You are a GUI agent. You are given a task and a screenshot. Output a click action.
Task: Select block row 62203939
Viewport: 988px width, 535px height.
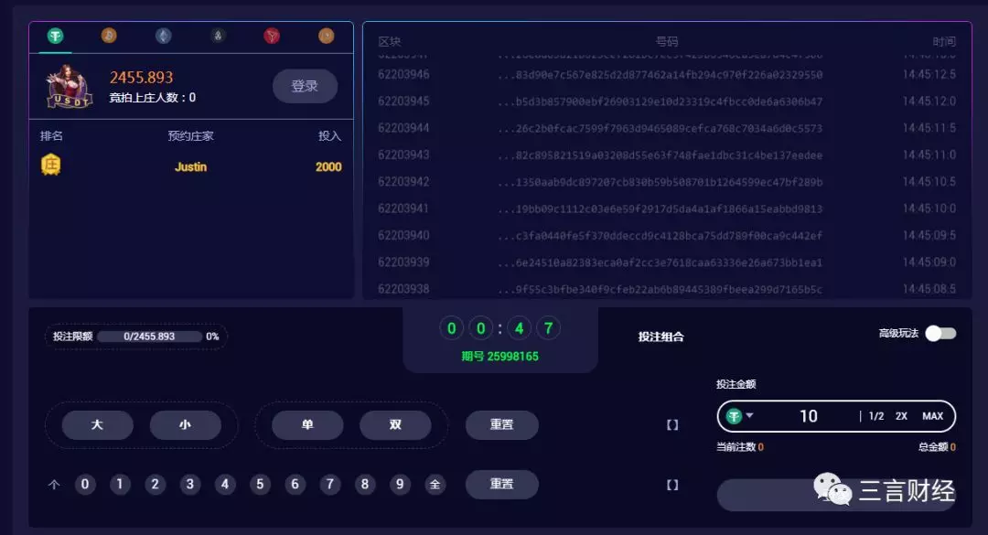tap(667, 262)
